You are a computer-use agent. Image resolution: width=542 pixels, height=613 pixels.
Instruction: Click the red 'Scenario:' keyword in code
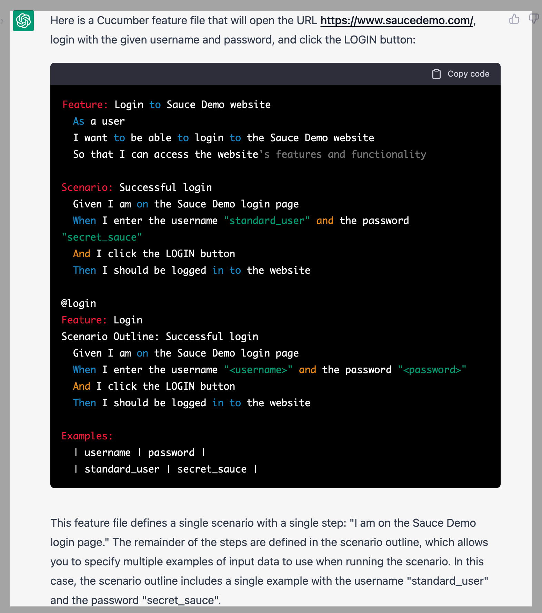click(x=87, y=187)
